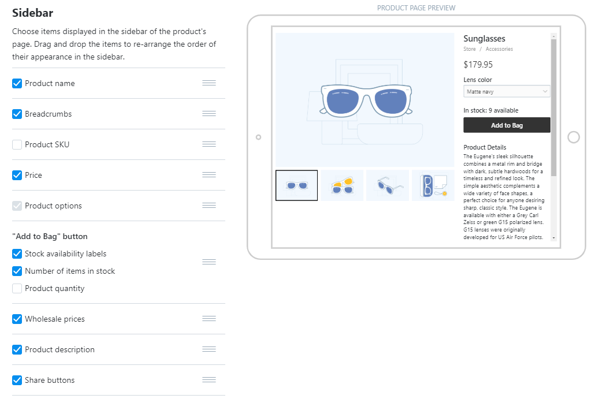Select the yellow and blue sunglasses thumbnail
This screenshot has width=603, height=410.
pos(342,185)
